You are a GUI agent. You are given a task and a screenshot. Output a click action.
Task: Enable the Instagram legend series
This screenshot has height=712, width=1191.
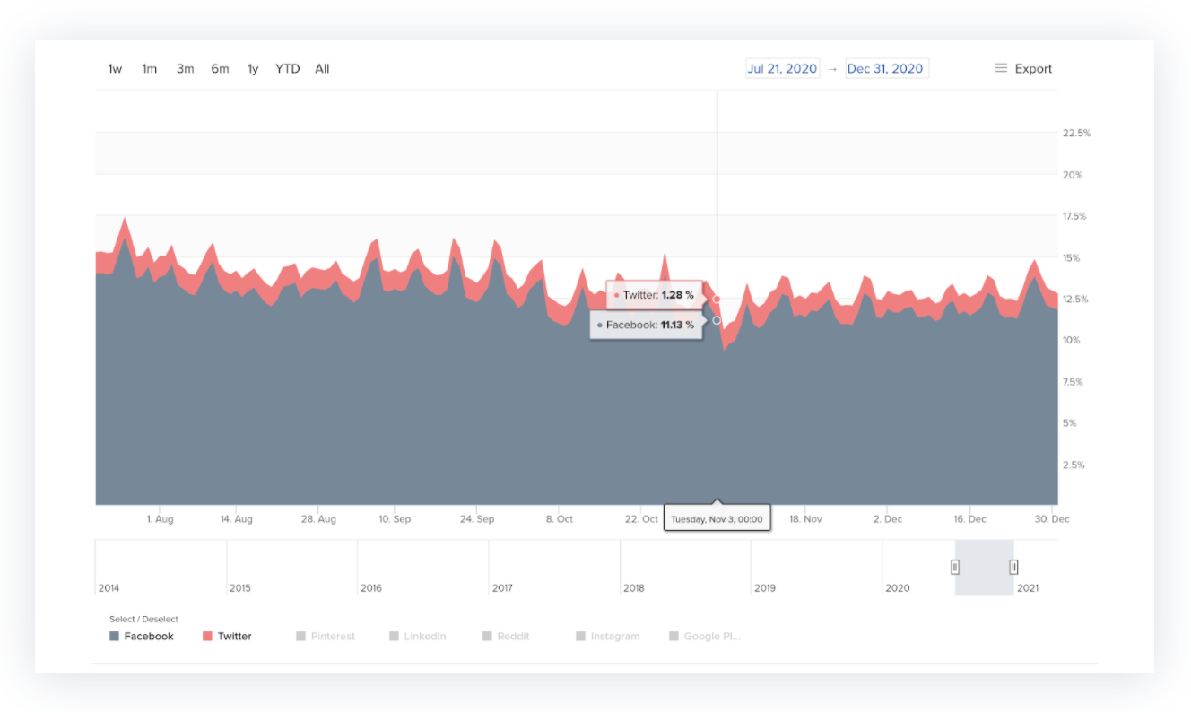click(x=608, y=636)
